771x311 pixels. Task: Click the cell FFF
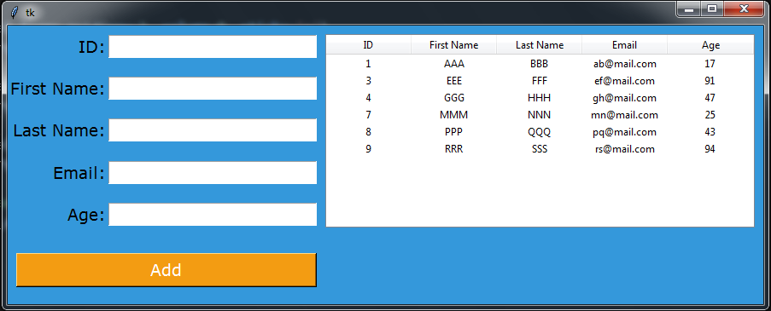point(540,81)
